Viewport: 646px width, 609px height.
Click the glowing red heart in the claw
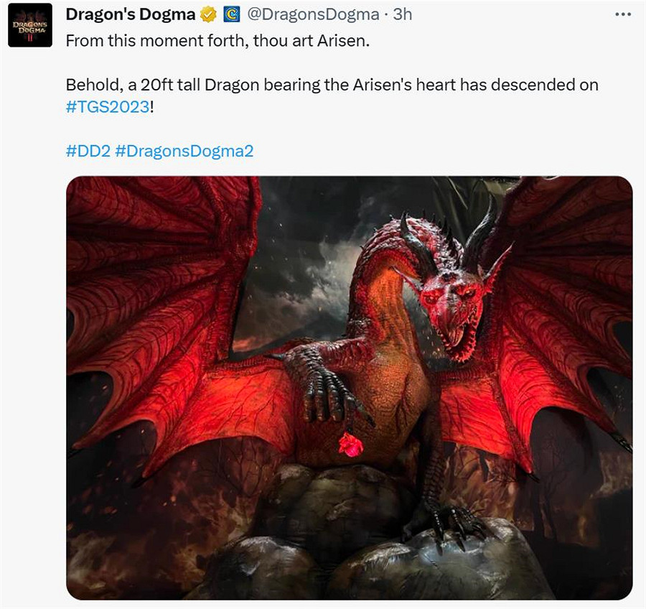(x=351, y=445)
